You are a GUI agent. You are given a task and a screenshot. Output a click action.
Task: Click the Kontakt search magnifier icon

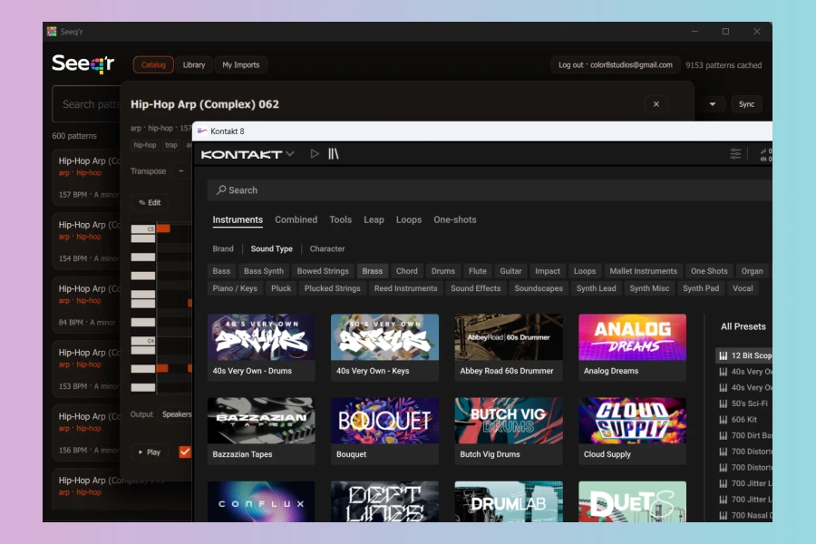(221, 190)
